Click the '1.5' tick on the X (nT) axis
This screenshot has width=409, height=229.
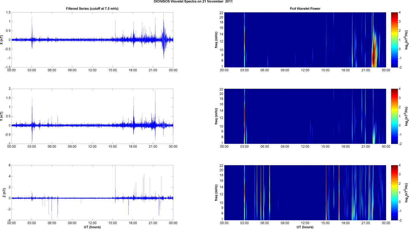click(8, 13)
